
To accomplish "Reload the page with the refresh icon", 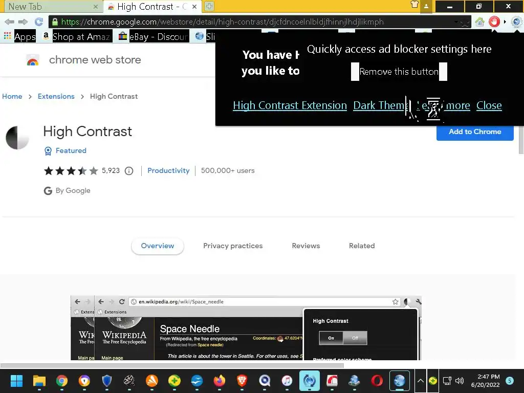I will [39, 22].
